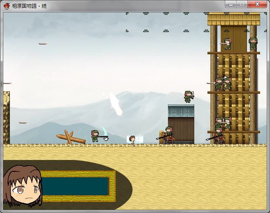This screenshot has height=213, width=270.
Task: Click the red application icon in title bar
Action: coord(7,6)
